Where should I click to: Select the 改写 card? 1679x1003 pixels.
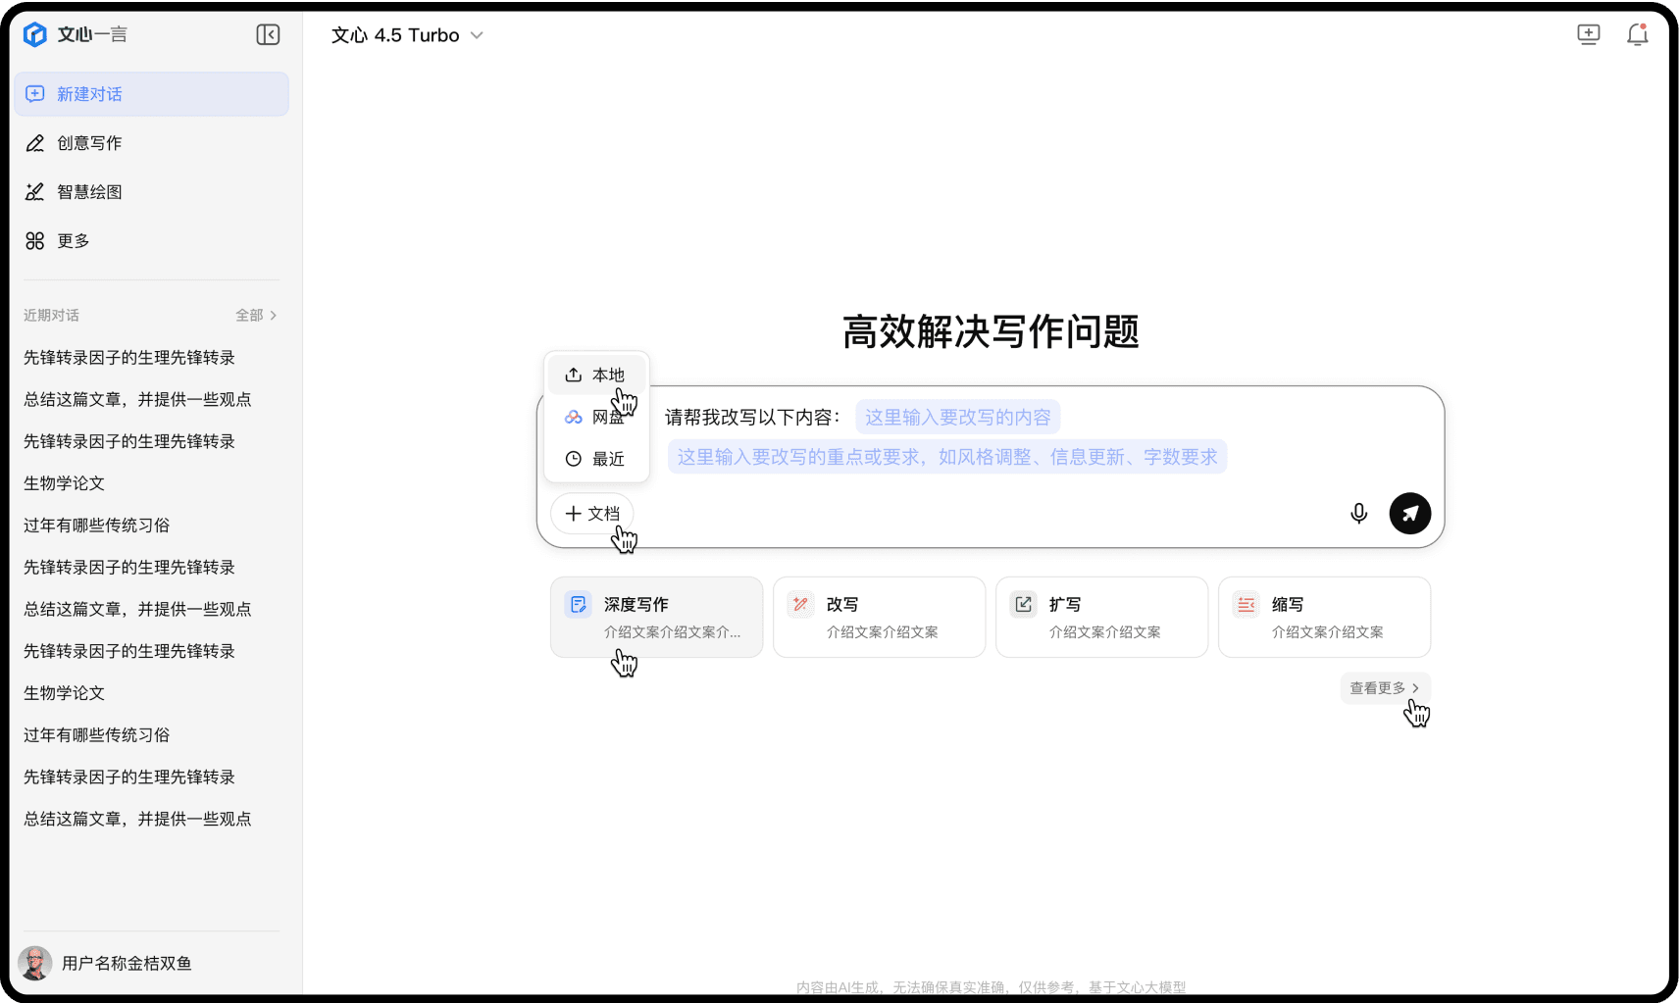[x=879, y=617]
